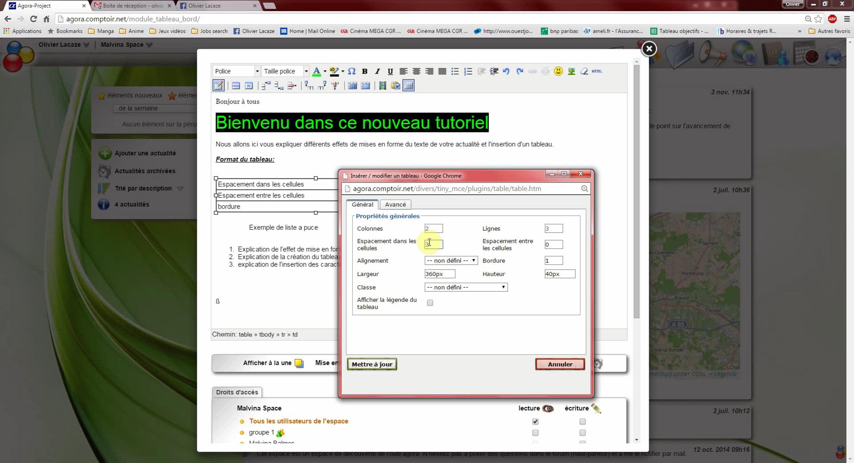Toggle bold formatting in editor toolbar
Viewport: 854px width, 463px height.
click(x=364, y=71)
